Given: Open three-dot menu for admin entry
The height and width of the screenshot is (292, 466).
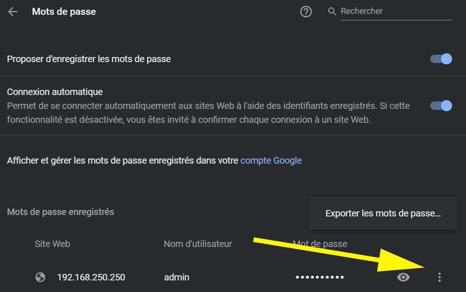Looking at the screenshot, I should coord(440,277).
